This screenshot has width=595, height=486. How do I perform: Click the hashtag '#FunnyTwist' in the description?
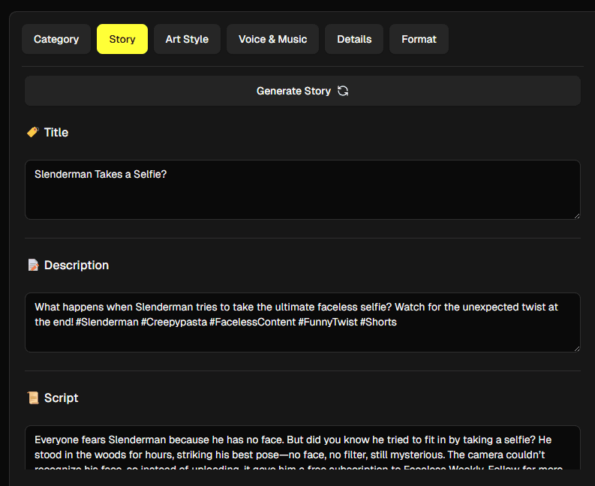point(328,322)
